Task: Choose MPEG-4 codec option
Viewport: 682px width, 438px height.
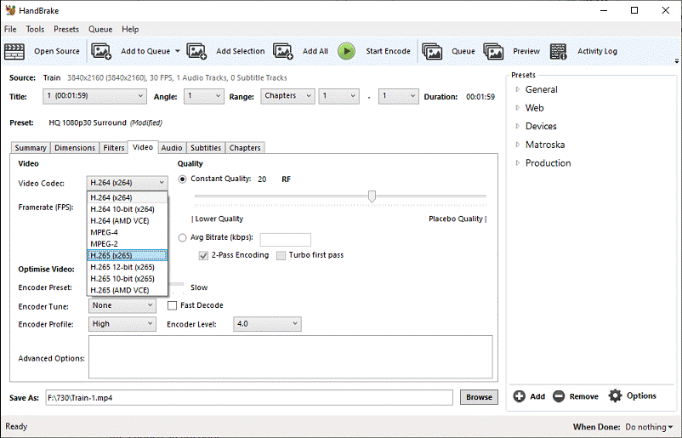Action: pos(128,232)
